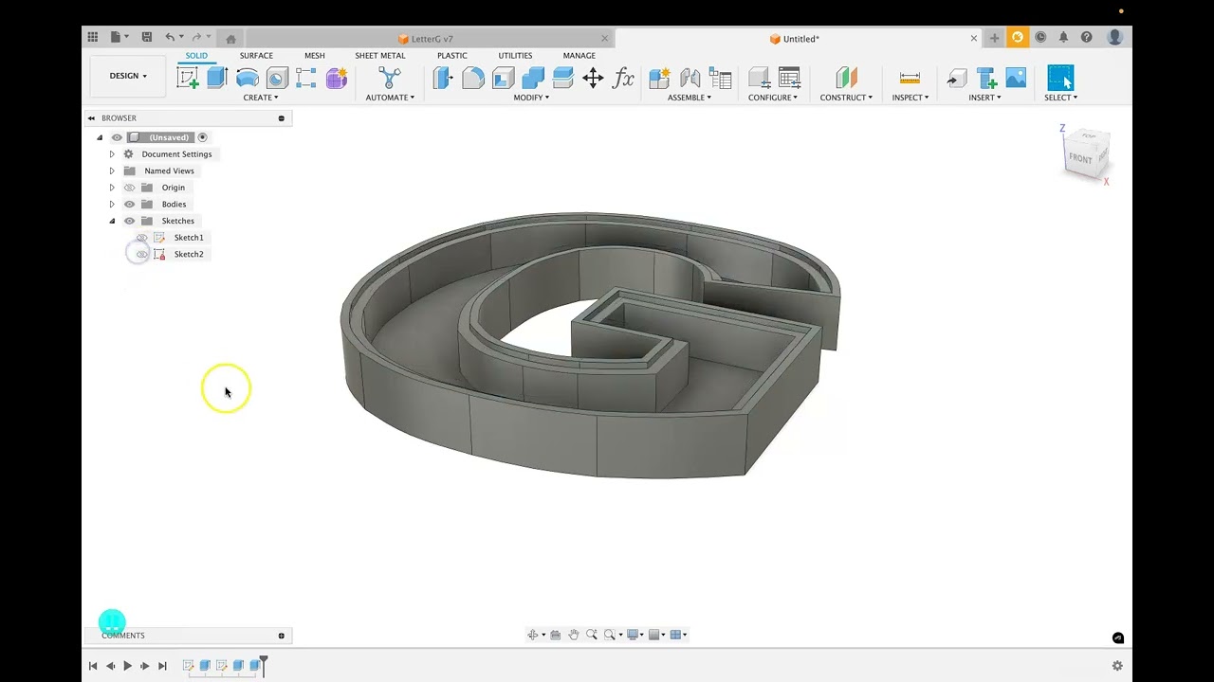The image size is (1214, 682).
Task: Select the Combine tool
Action: click(x=533, y=78)
